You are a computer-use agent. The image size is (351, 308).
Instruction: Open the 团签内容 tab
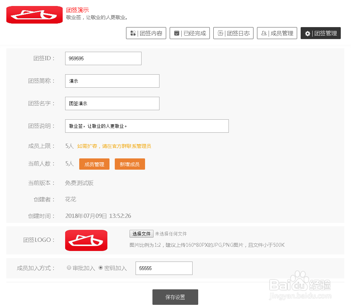(146, 33)
